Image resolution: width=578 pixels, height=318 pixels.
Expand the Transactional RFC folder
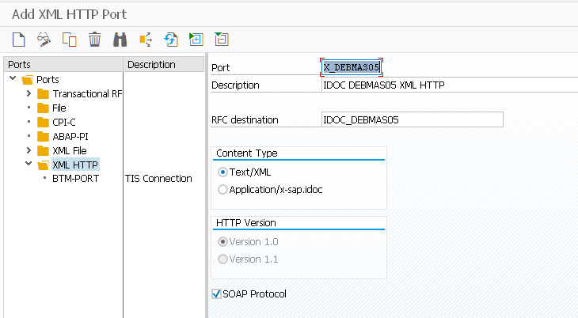point(29,93)
